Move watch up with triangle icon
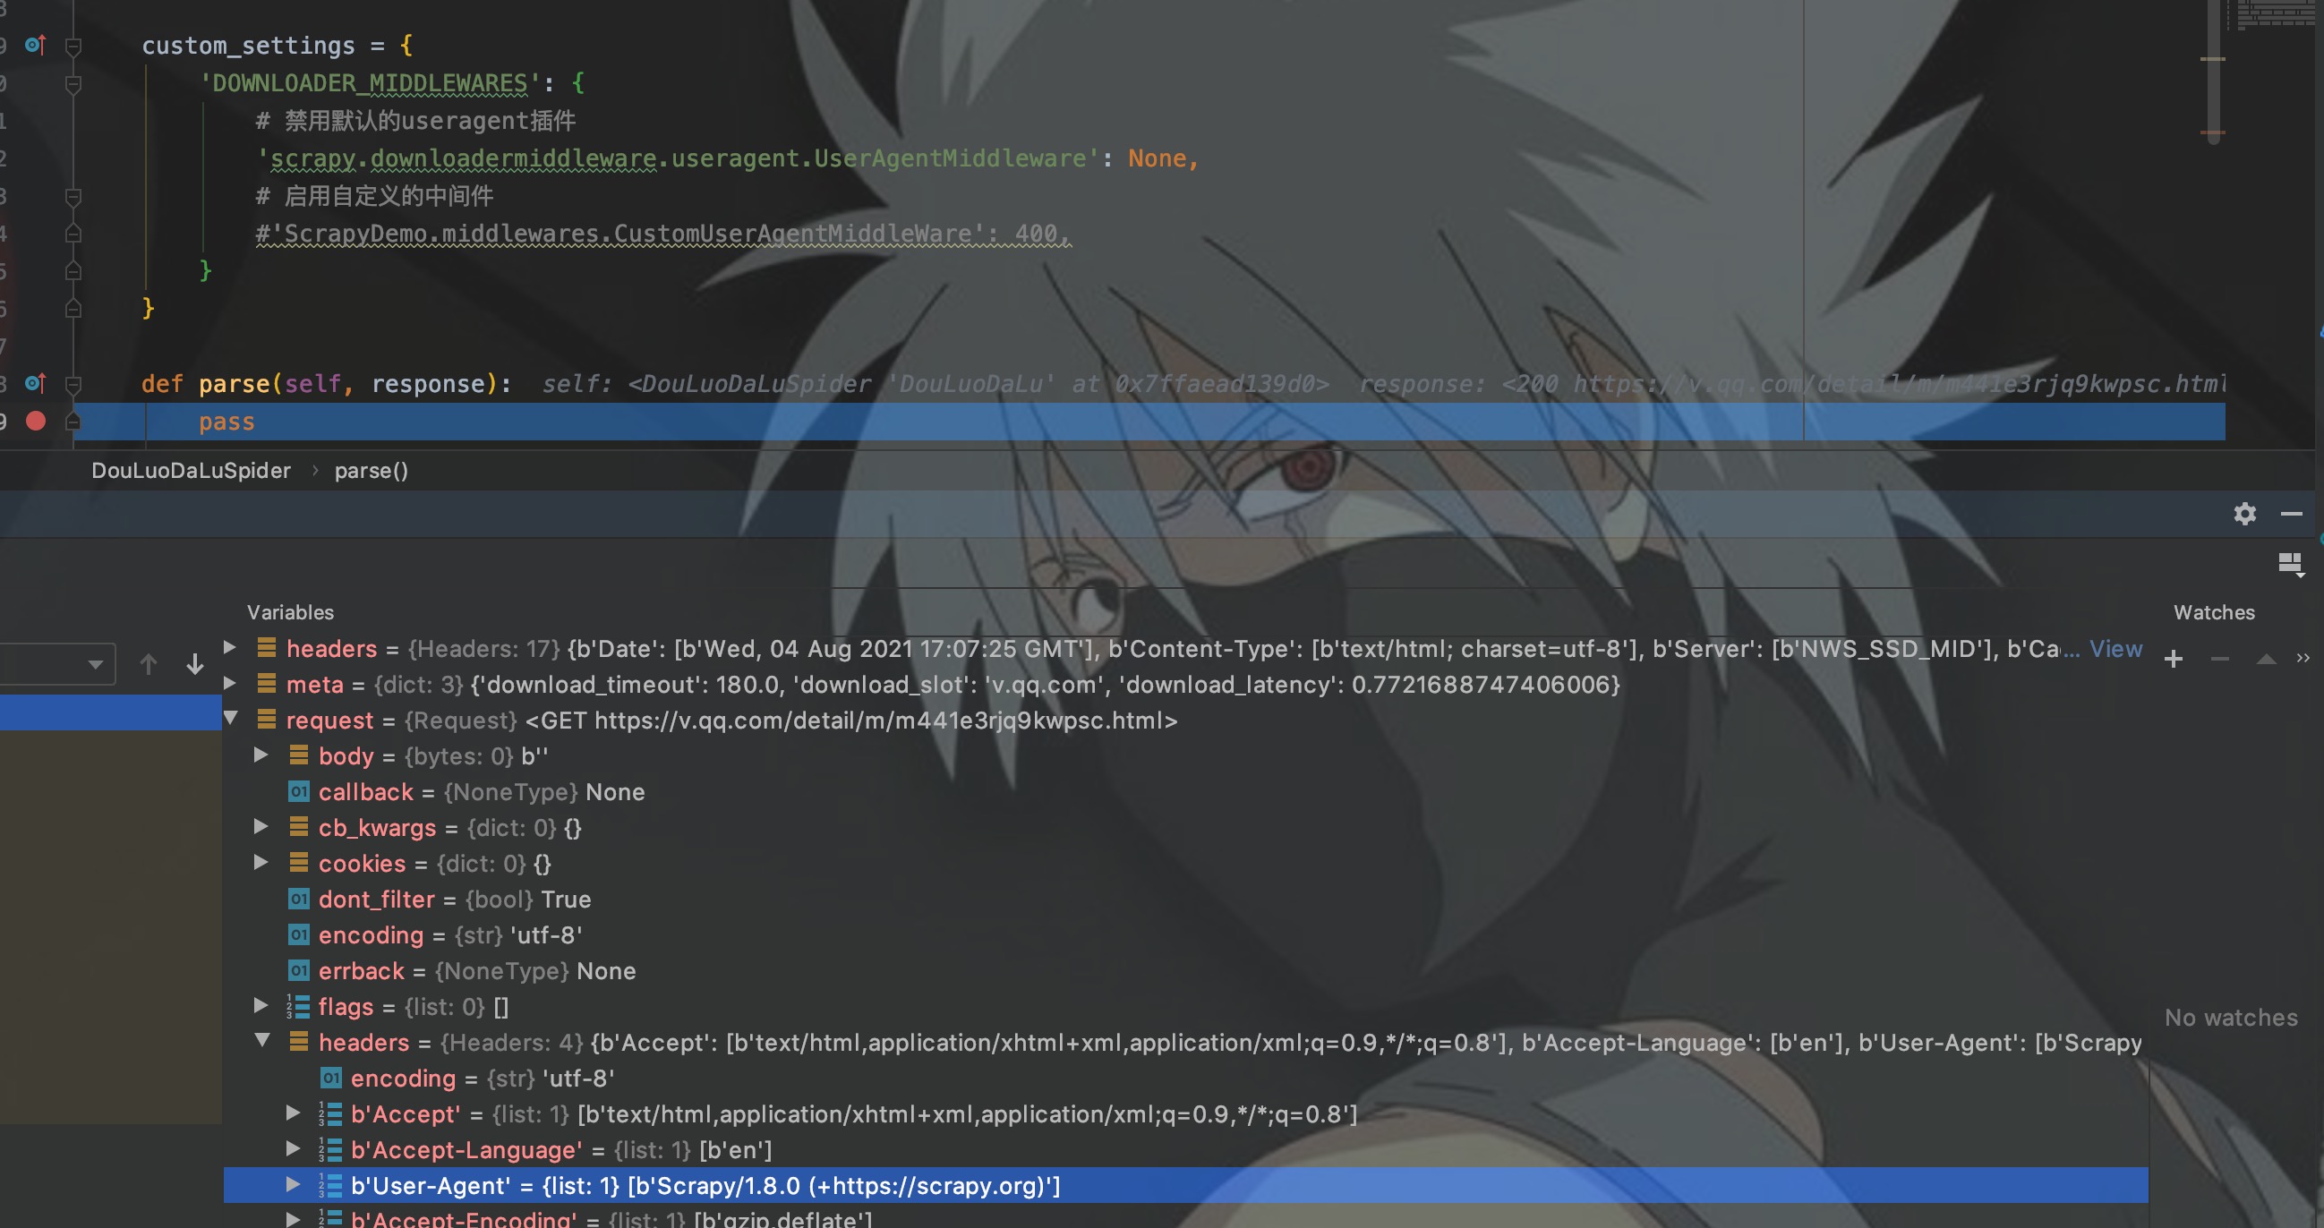2324x1228 pixels. pyautogui.click(x=2265, y=659)
